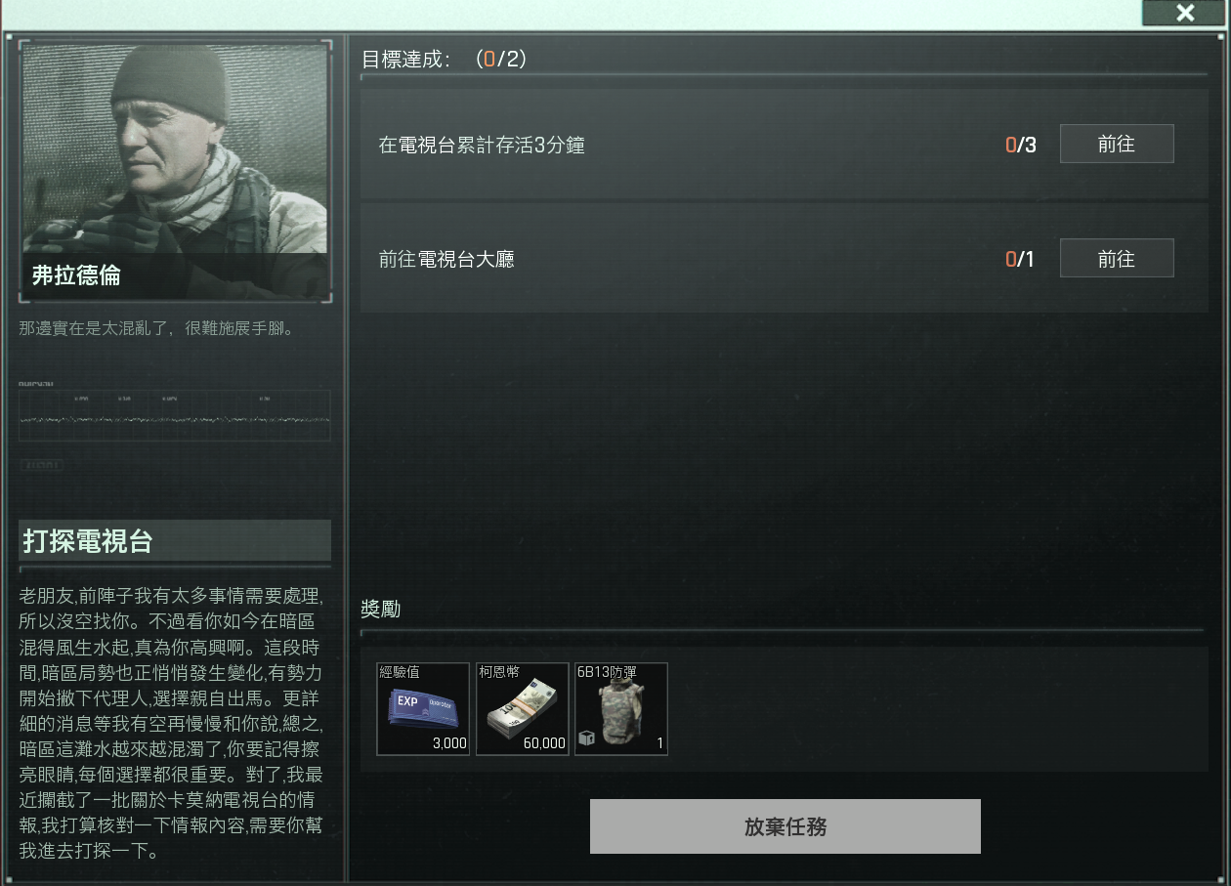Click the 0/1 progress counter
Viewport: 1231px width, 886px height.
click(x=1019, y=259)
